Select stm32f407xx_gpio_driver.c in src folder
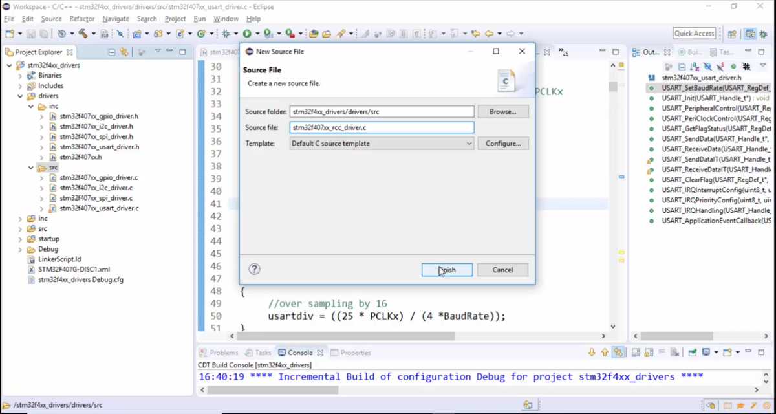 point(99,177)
